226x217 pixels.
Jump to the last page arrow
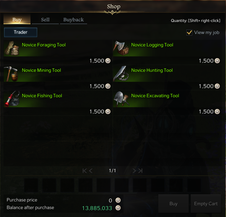point(140,171)
